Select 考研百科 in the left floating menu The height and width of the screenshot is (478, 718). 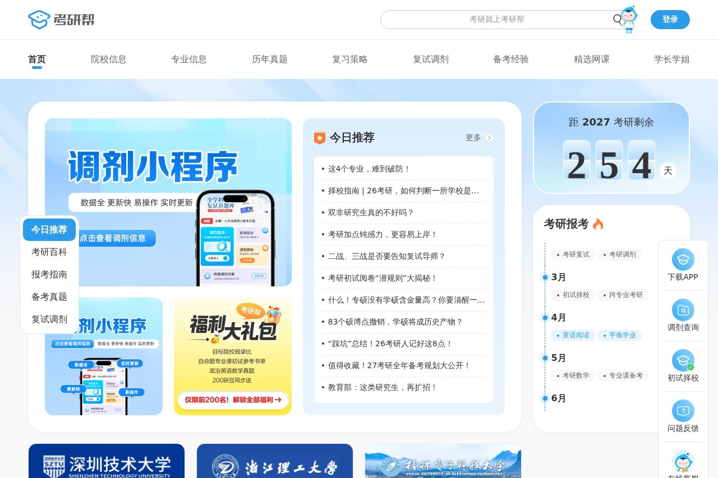click(49, 252)
